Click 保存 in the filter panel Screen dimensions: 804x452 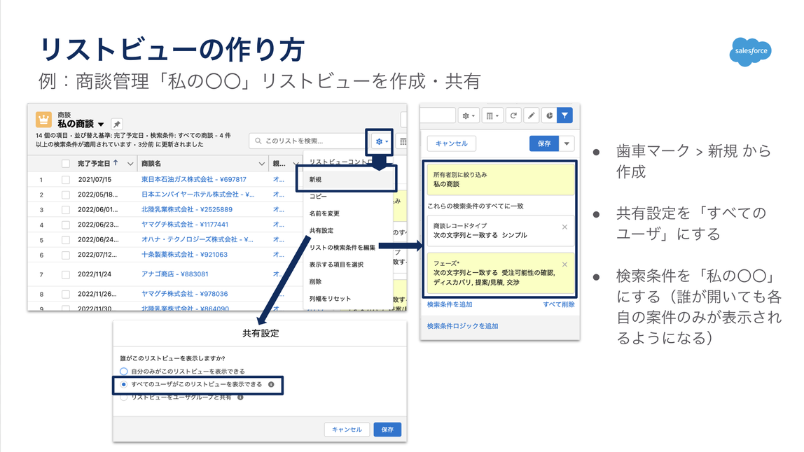point(544,143)
